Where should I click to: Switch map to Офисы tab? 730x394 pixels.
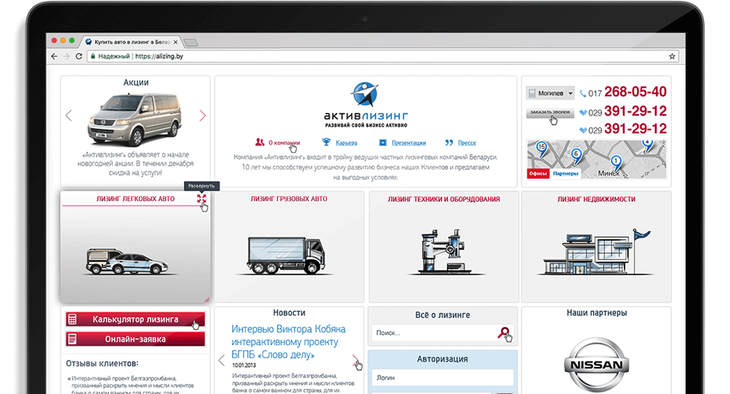tap(538, 174)
